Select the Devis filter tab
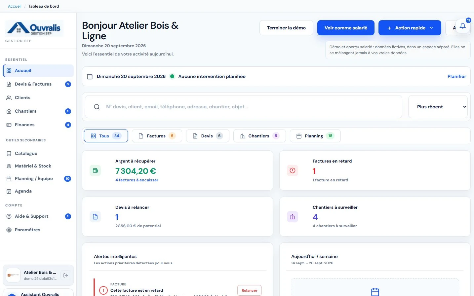474x296 pixels. coord(208,136)
